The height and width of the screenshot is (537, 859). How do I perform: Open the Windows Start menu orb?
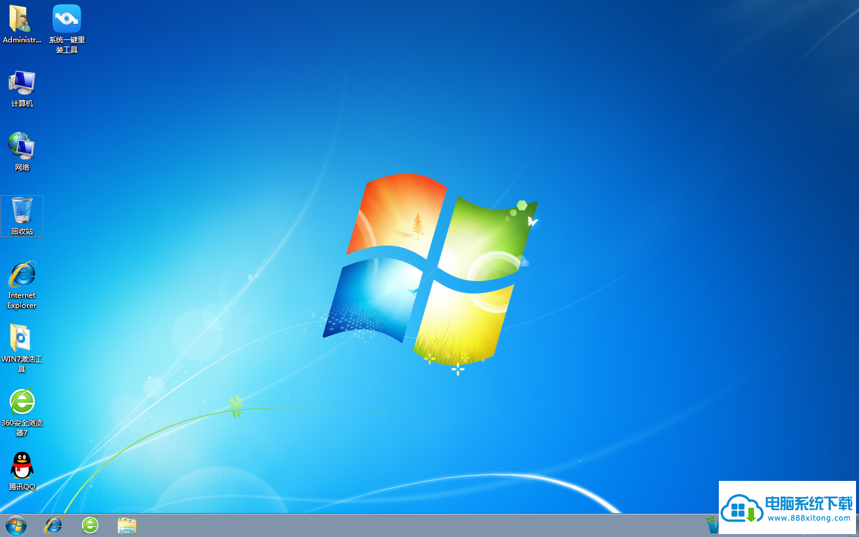click(x=16, y=526)
